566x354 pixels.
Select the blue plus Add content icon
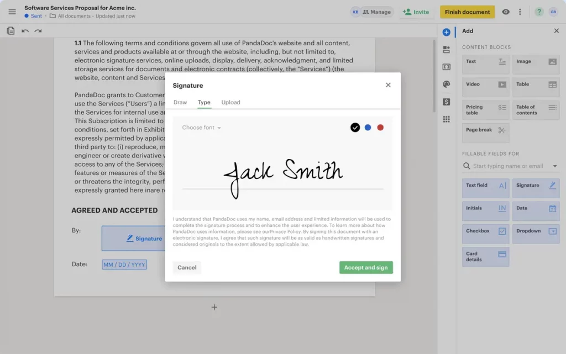point(447,32)
